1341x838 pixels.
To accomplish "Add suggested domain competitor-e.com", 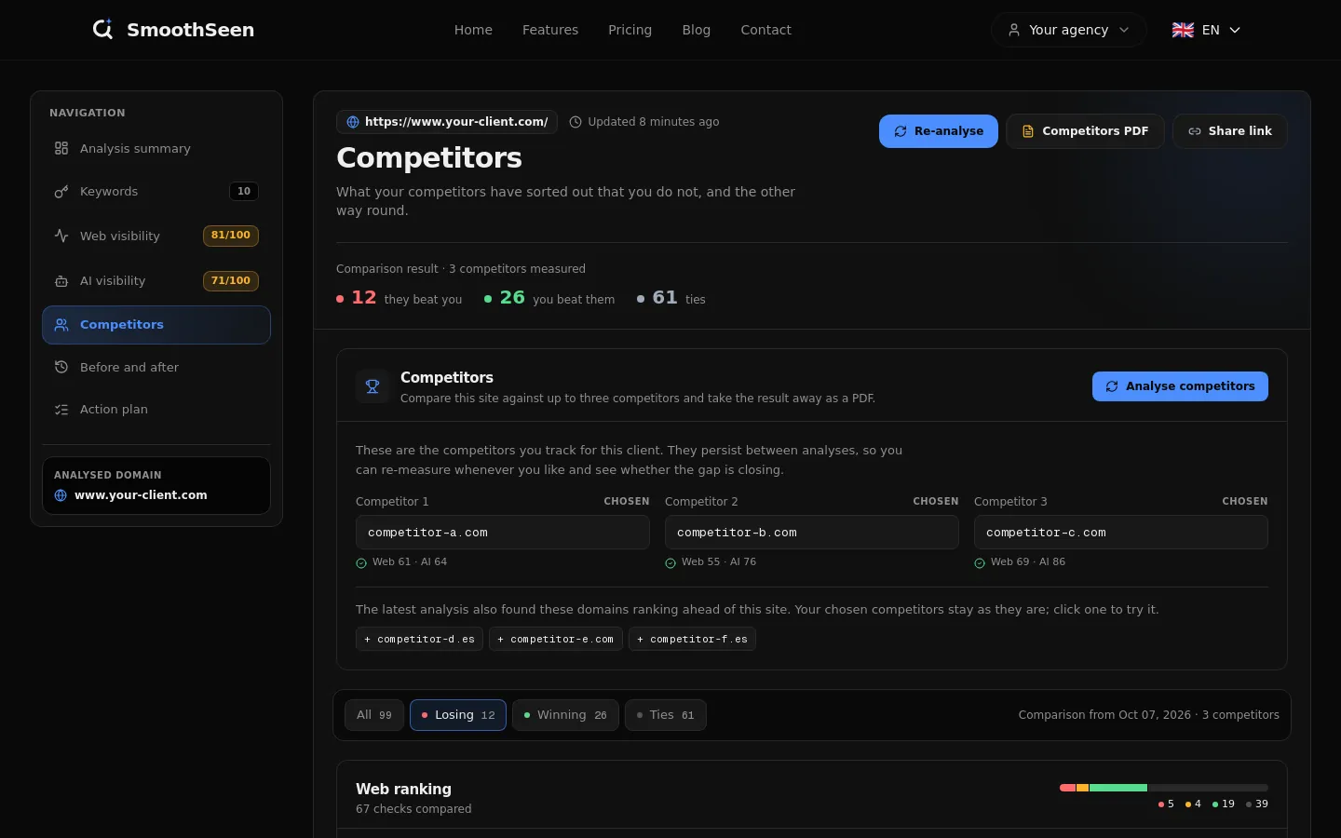I will (556, 639).
